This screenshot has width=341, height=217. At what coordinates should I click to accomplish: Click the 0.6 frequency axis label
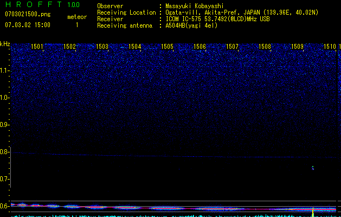[4, 206]
